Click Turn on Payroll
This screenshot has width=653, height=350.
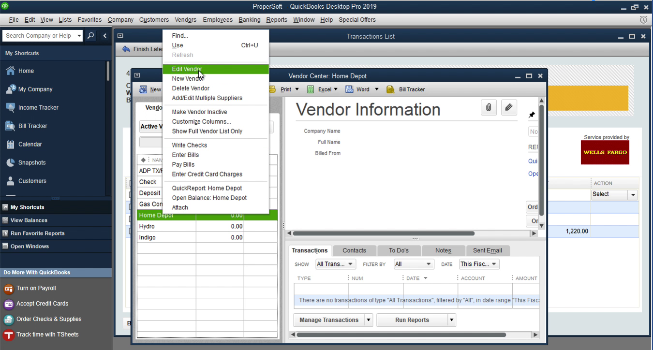coord(30,288)
